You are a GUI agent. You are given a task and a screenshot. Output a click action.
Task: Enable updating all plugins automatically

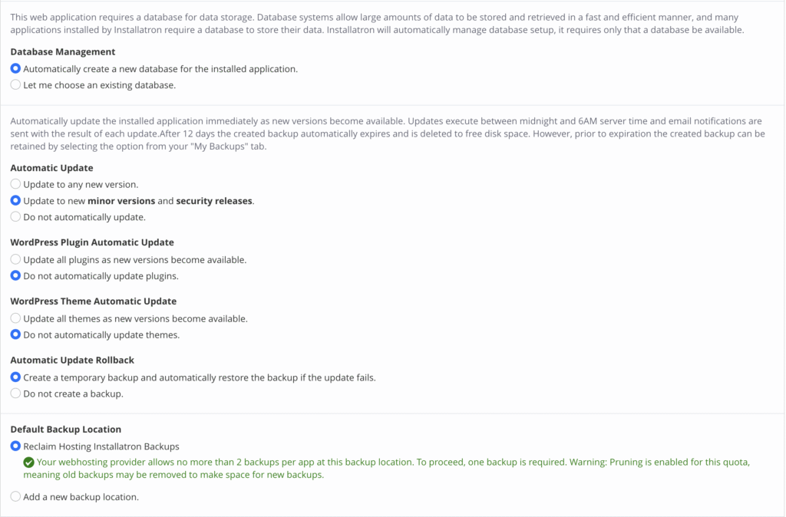(16, 259)
